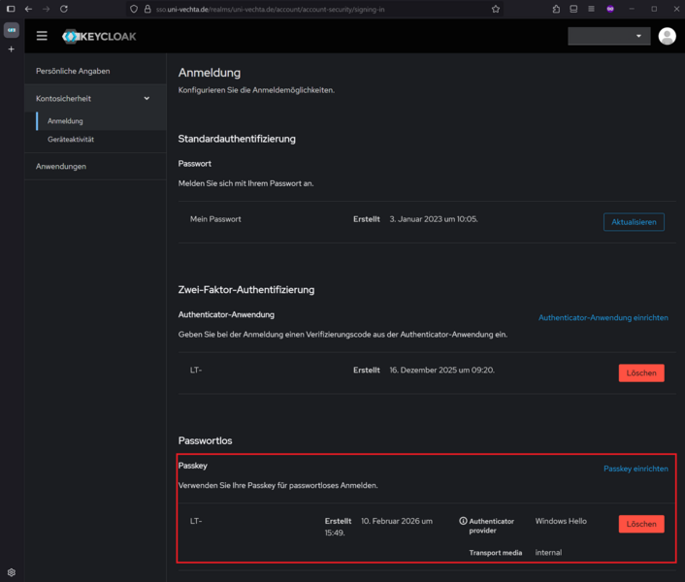Delete the Windows Hello passkey
685x582 pixels.
[640, 524]
